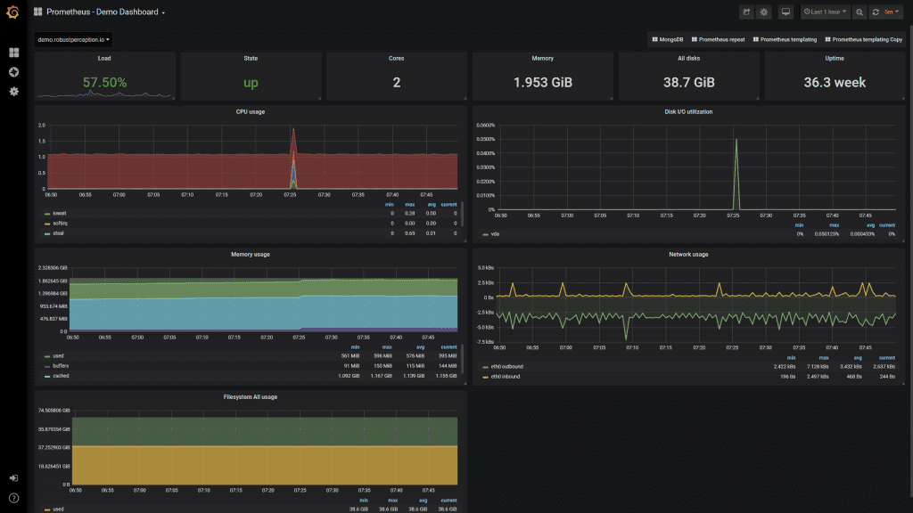This screenshot has width=913, height=513.
Task: Click the Sign in icon
Action: [13, 478]
